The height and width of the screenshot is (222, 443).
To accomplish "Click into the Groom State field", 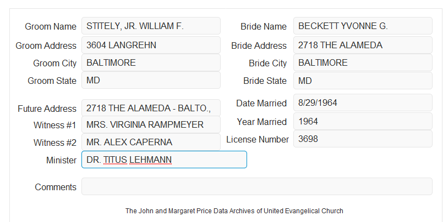I will (151, 80).
